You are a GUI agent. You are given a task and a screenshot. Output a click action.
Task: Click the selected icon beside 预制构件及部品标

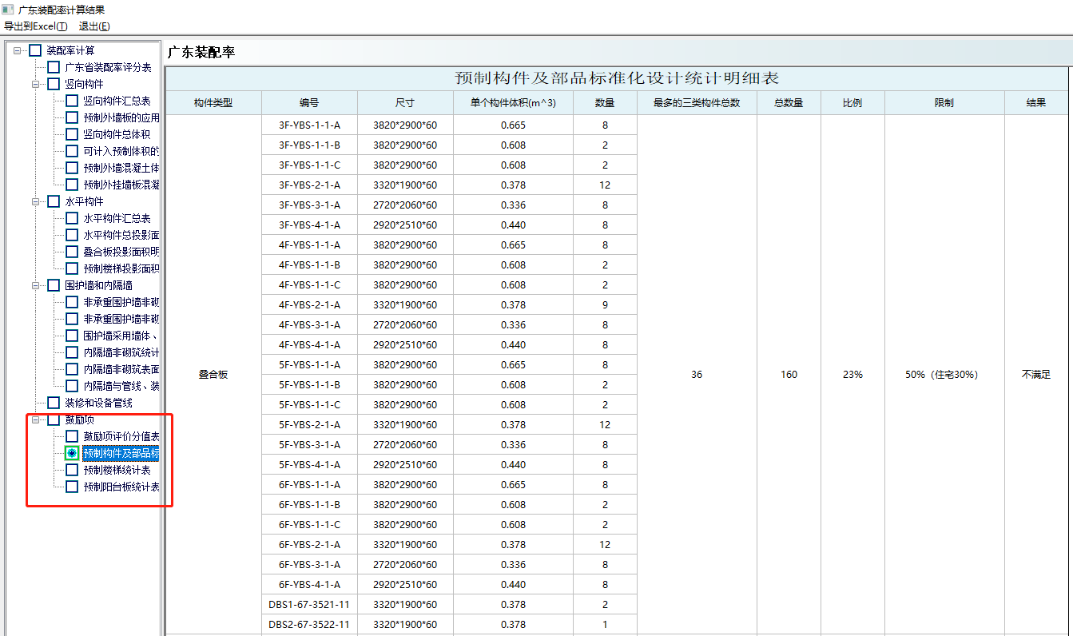click(x=72, y=453)
